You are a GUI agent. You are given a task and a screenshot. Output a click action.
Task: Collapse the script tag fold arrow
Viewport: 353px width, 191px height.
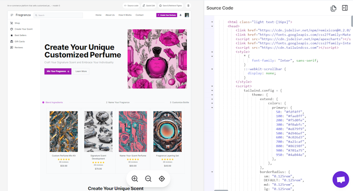pyautogui.click(x=212, y=86)
